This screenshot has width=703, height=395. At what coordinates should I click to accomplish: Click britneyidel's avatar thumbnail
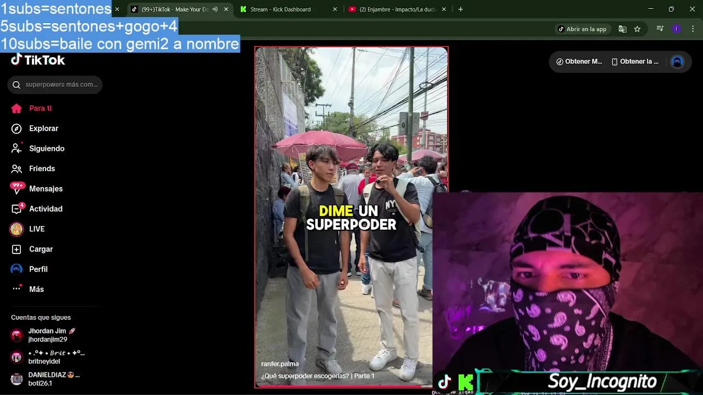pyautogui.click(x=17, y=357)
